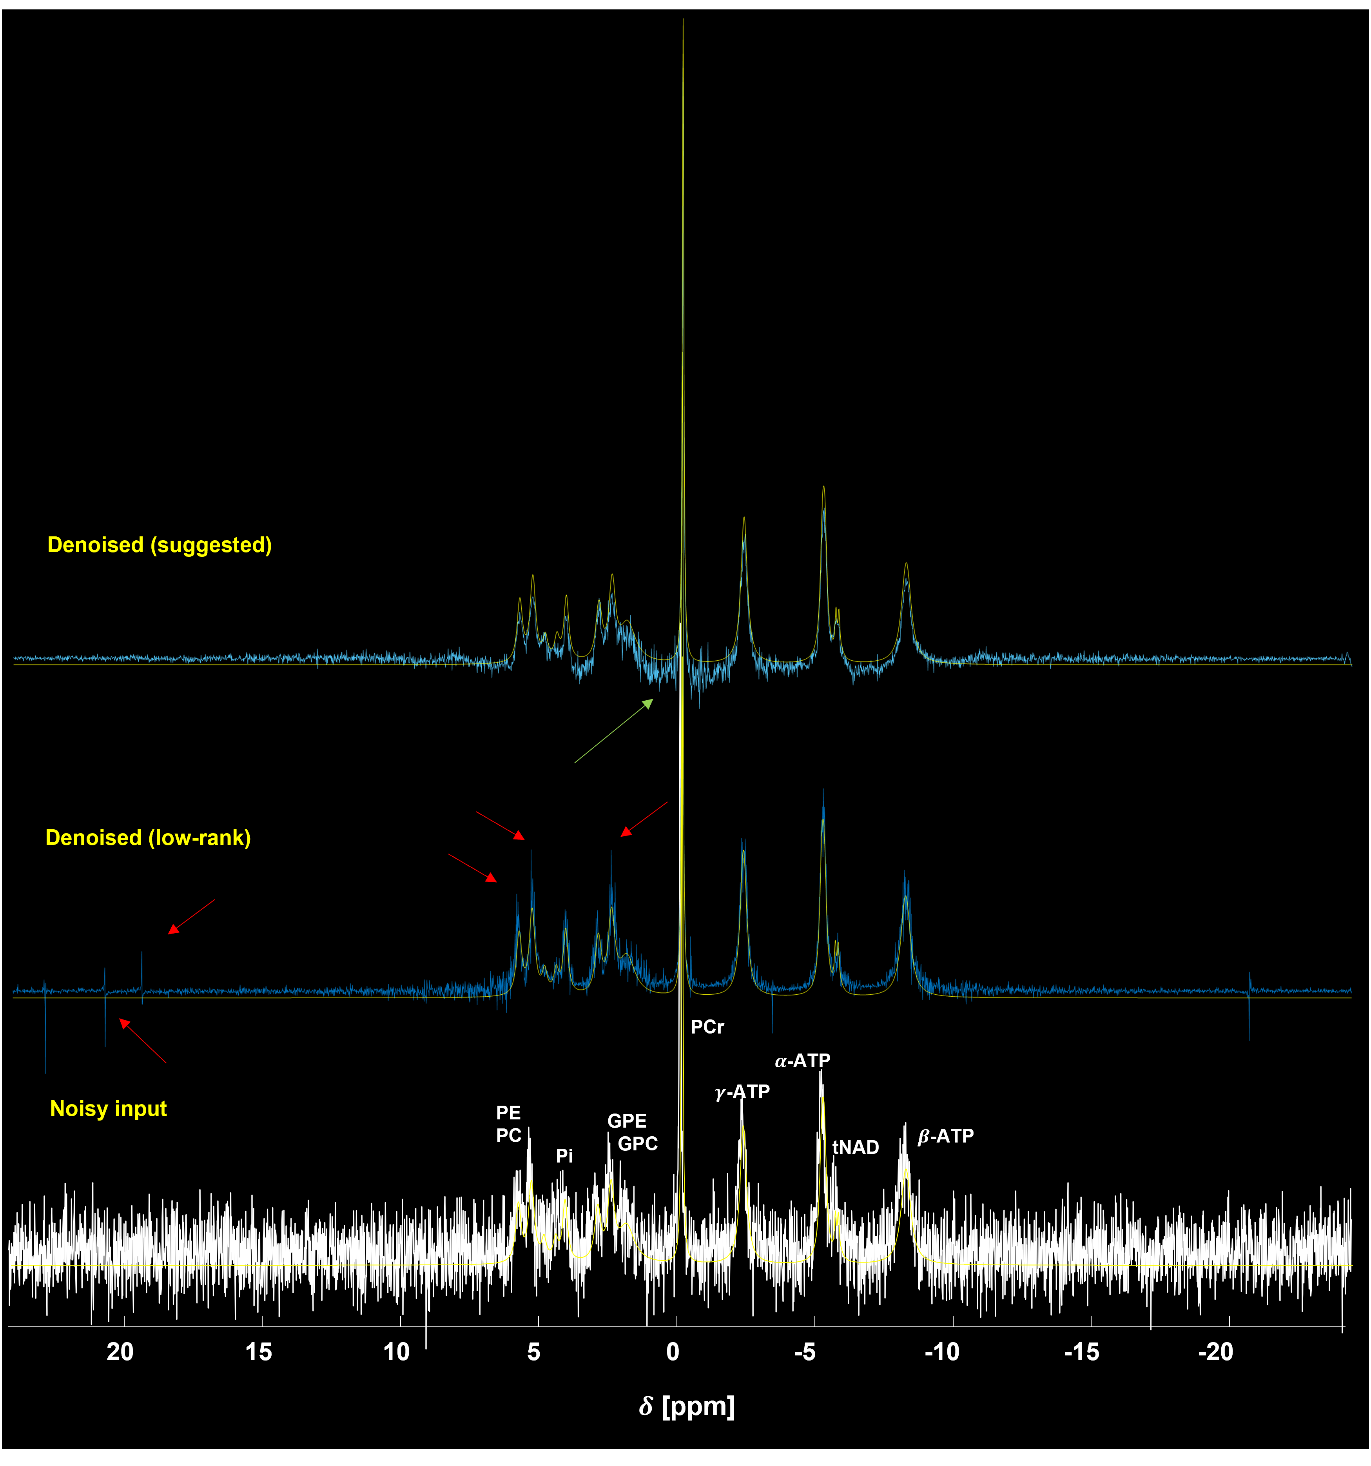The image size is (1371, 1466).
Task: Click the axis tick label 20
Action: 120,1352
